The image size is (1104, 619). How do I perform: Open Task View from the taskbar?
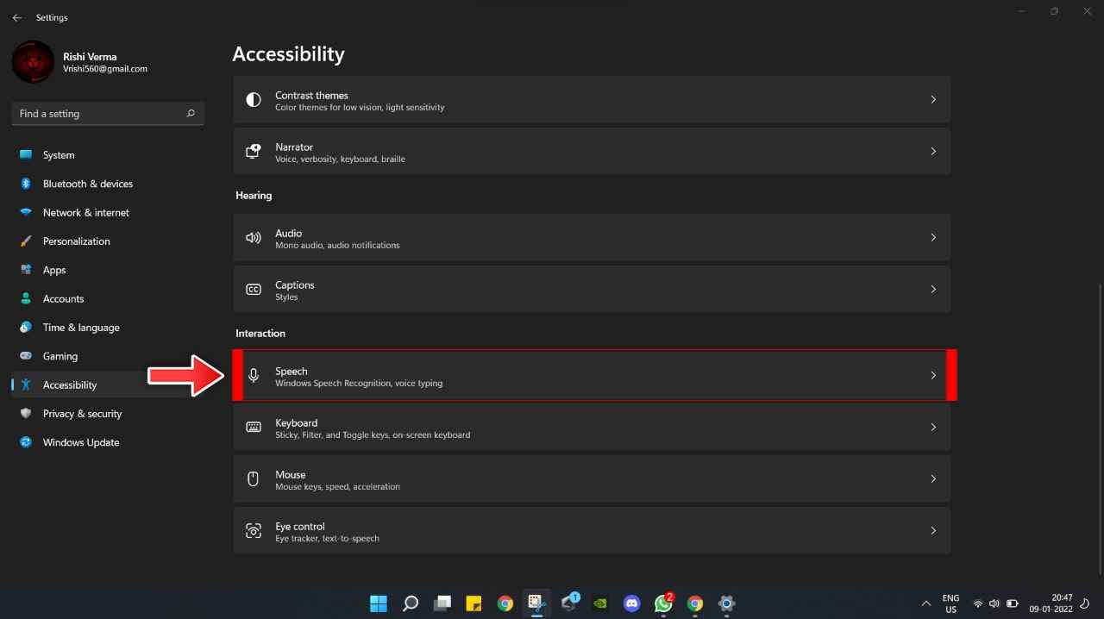[442, 603]
